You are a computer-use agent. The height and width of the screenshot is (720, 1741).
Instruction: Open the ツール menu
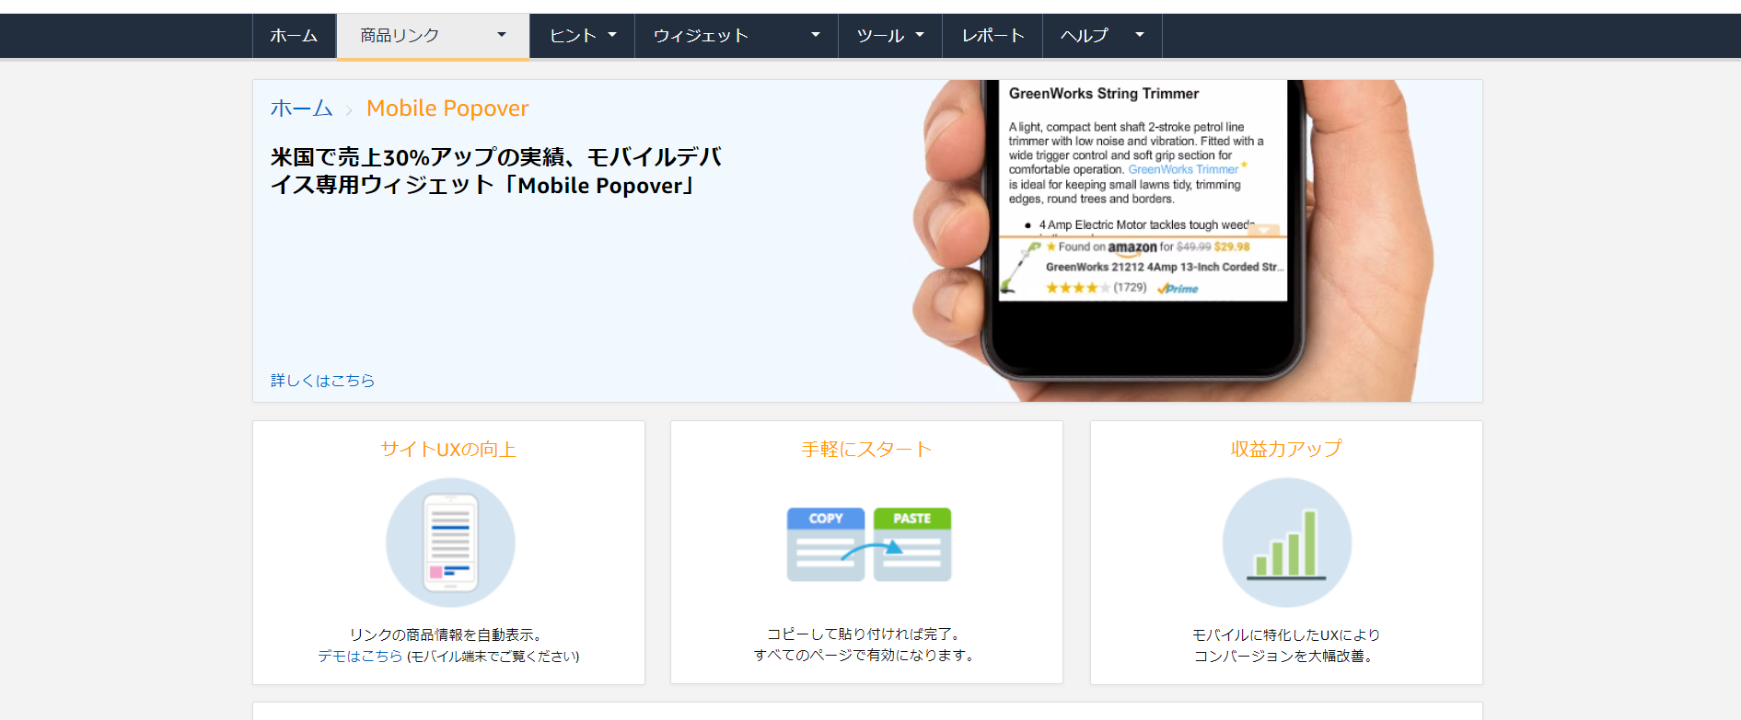click(x=890, y=36)
